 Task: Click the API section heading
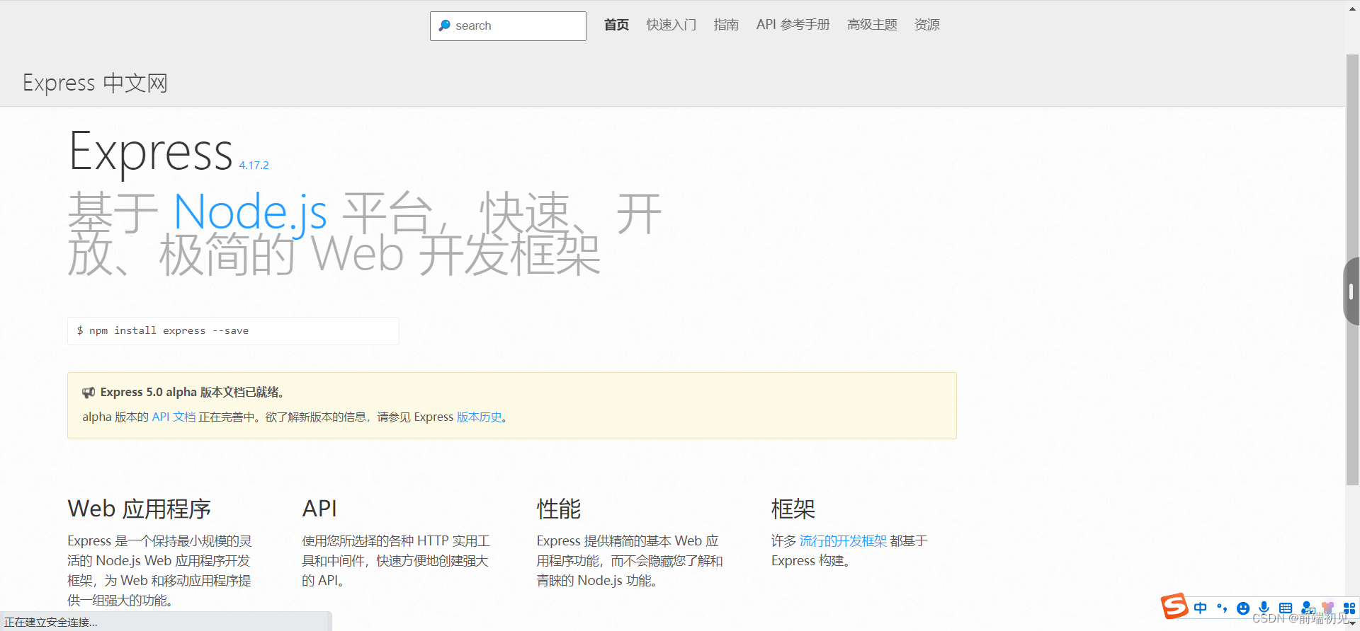point(319,509)
